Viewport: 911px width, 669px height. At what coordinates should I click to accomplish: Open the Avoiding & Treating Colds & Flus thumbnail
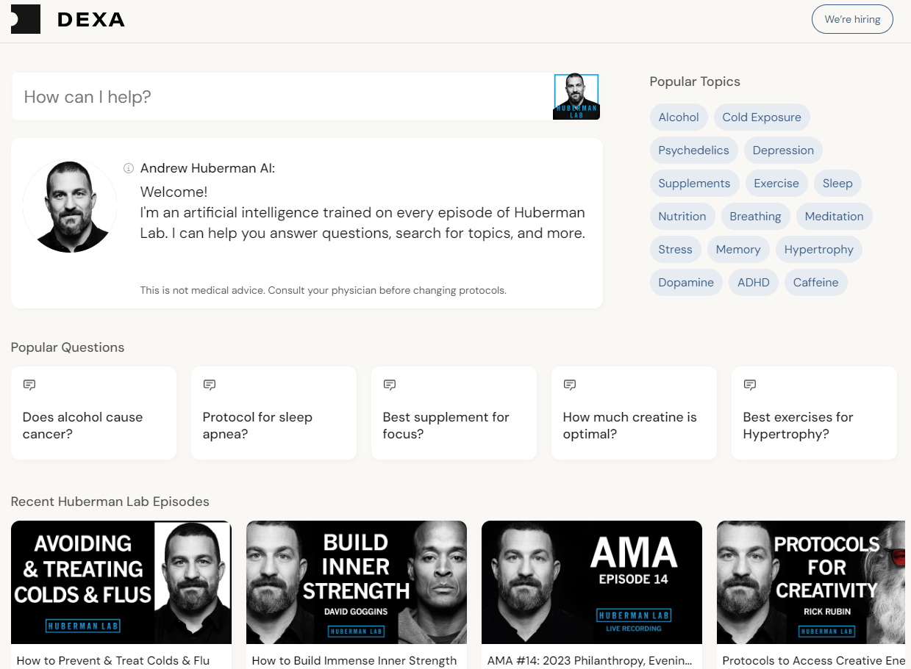121,582
